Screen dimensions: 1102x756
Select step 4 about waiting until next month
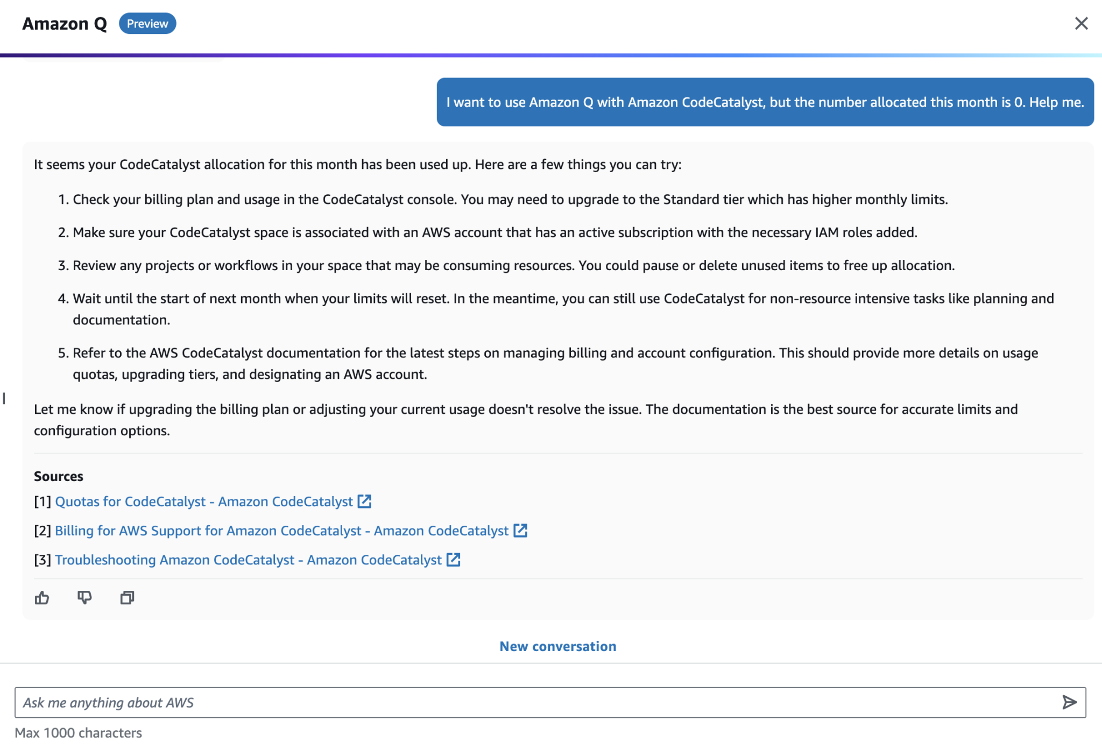click(x=538, y=308)
